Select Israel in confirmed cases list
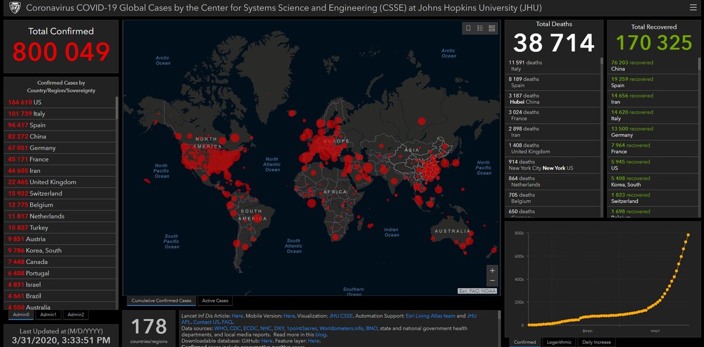The height and width of the screenshot is (347, 704). point(60,284)
